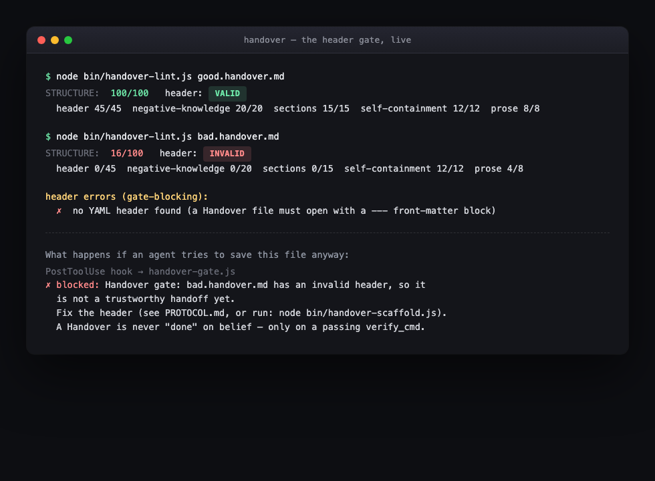Click the 'prose 4/8' score
This screenshot has width=655, height=481.
499,168
